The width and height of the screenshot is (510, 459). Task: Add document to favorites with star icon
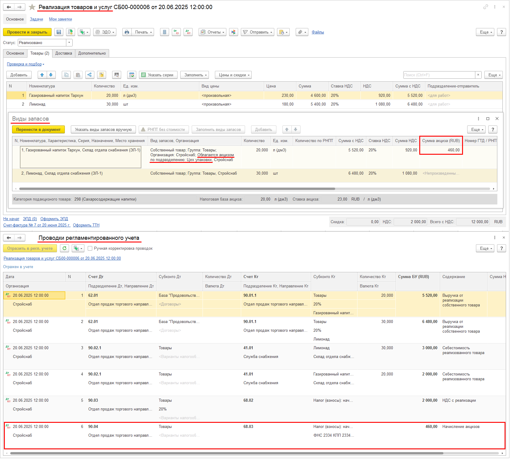pyautogui.click(x=32, y=7)
